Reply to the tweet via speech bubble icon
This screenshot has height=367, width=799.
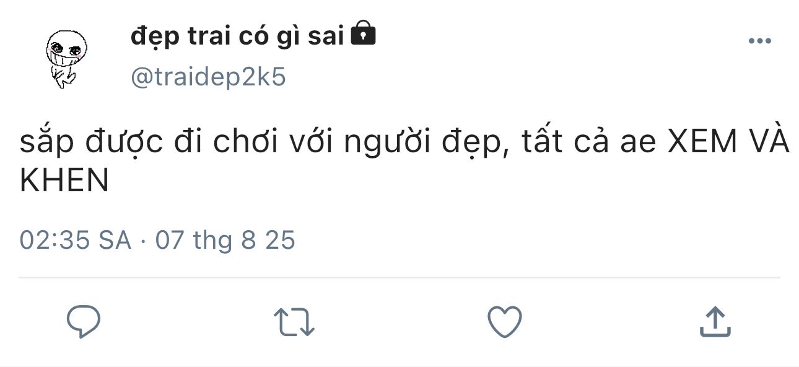(84, 322)
